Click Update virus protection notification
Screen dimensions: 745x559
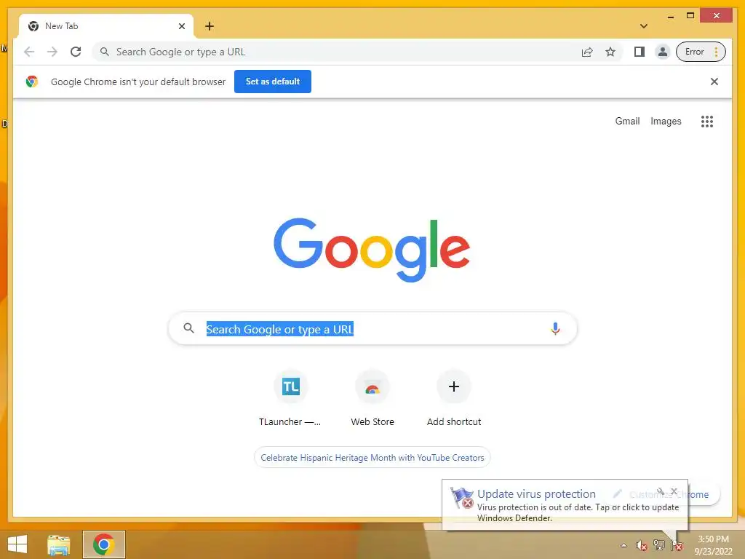tap(565, 505)
